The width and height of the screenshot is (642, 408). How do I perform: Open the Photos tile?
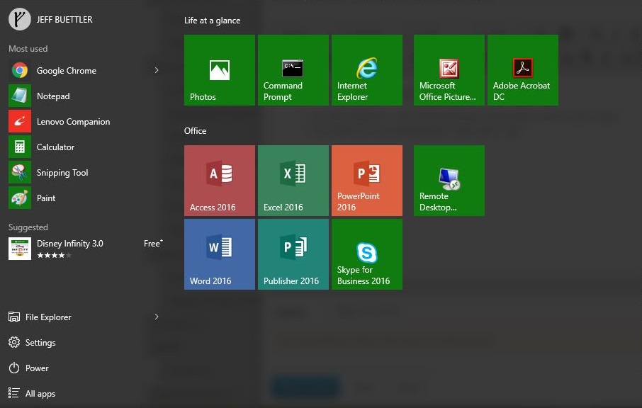220,70
